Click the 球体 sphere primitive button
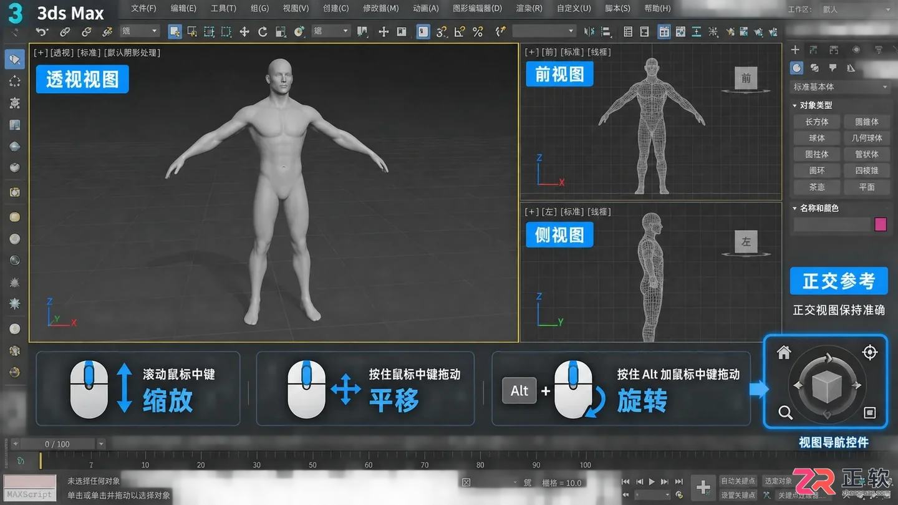Viewport: 898px width, 505px height. point(816,138)
